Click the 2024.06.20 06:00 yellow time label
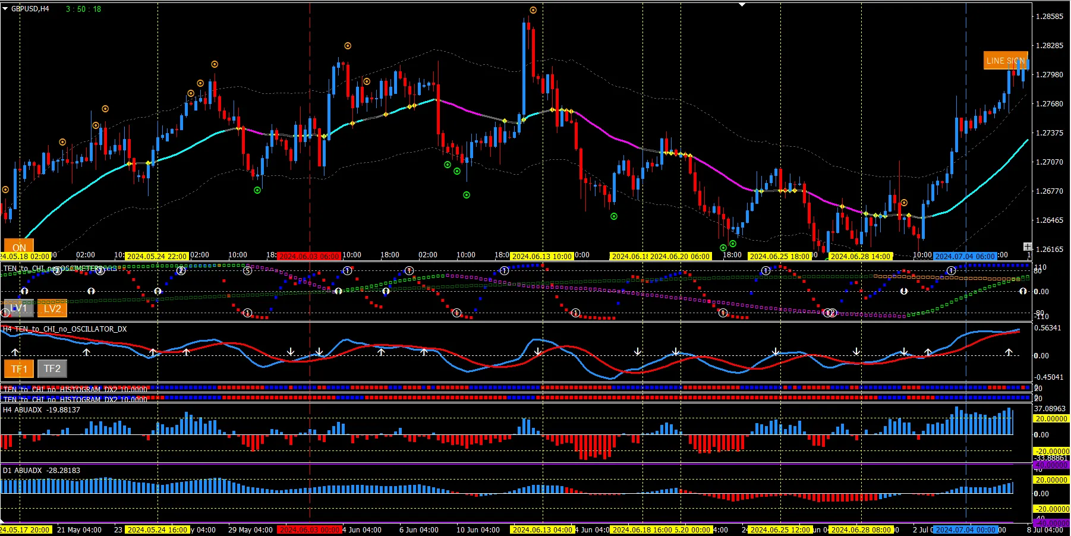This screenshot has width=1071, height=536. 680,256
